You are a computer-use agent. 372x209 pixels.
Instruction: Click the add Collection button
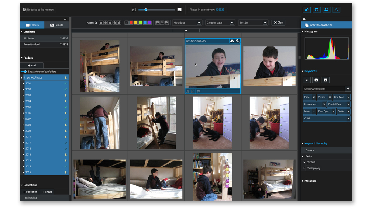click(30, 192)
